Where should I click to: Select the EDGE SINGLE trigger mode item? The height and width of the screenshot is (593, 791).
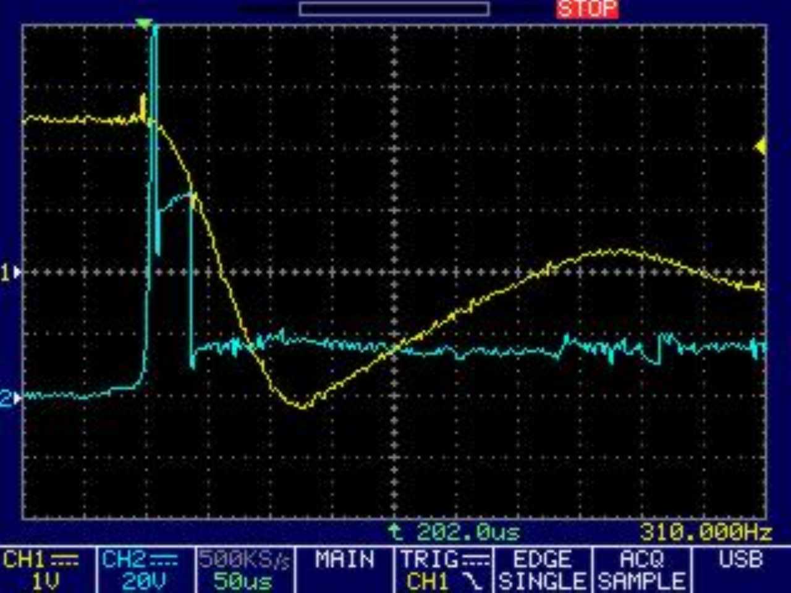pyautogui.click(x=542, y=570)
